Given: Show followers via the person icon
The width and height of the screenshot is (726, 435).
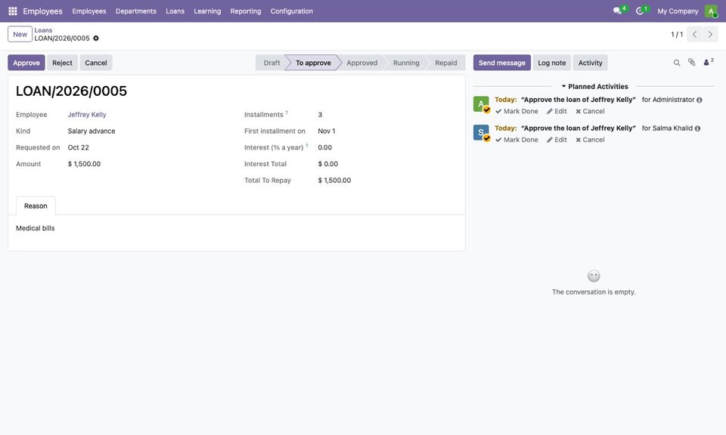Looking at the screenshot, I should 709,62.
